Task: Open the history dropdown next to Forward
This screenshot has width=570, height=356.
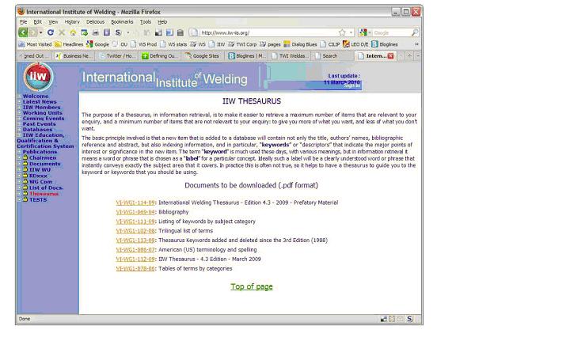Action: (x=40, y=32)
